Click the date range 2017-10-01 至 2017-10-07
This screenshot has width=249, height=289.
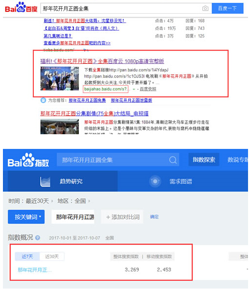pos(75,238)
